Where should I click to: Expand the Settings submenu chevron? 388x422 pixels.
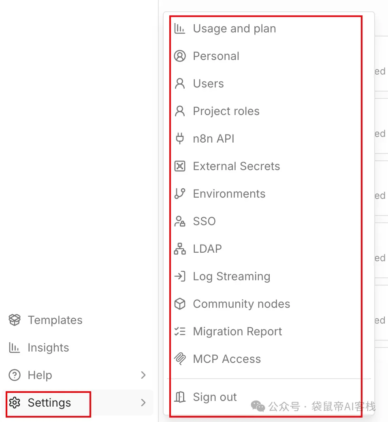pos(143,403)
